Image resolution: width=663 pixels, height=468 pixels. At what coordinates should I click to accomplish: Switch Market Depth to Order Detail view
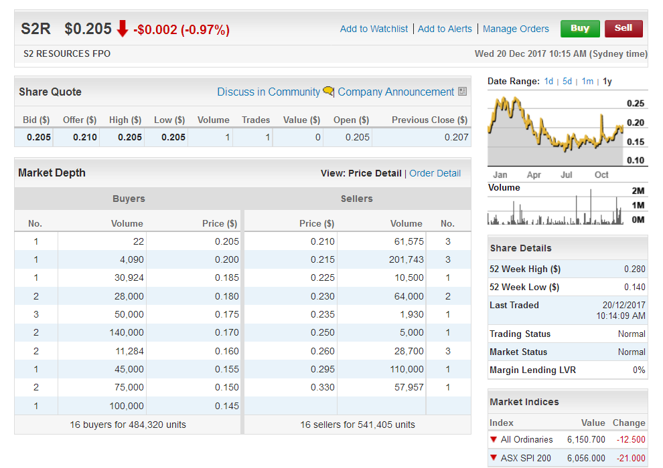[x=435, y=173]
